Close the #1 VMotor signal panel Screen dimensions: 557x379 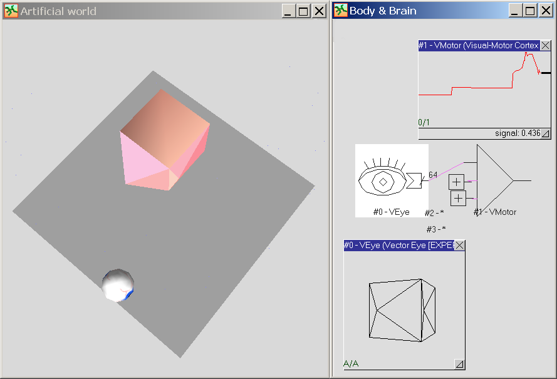pos(545,46)
